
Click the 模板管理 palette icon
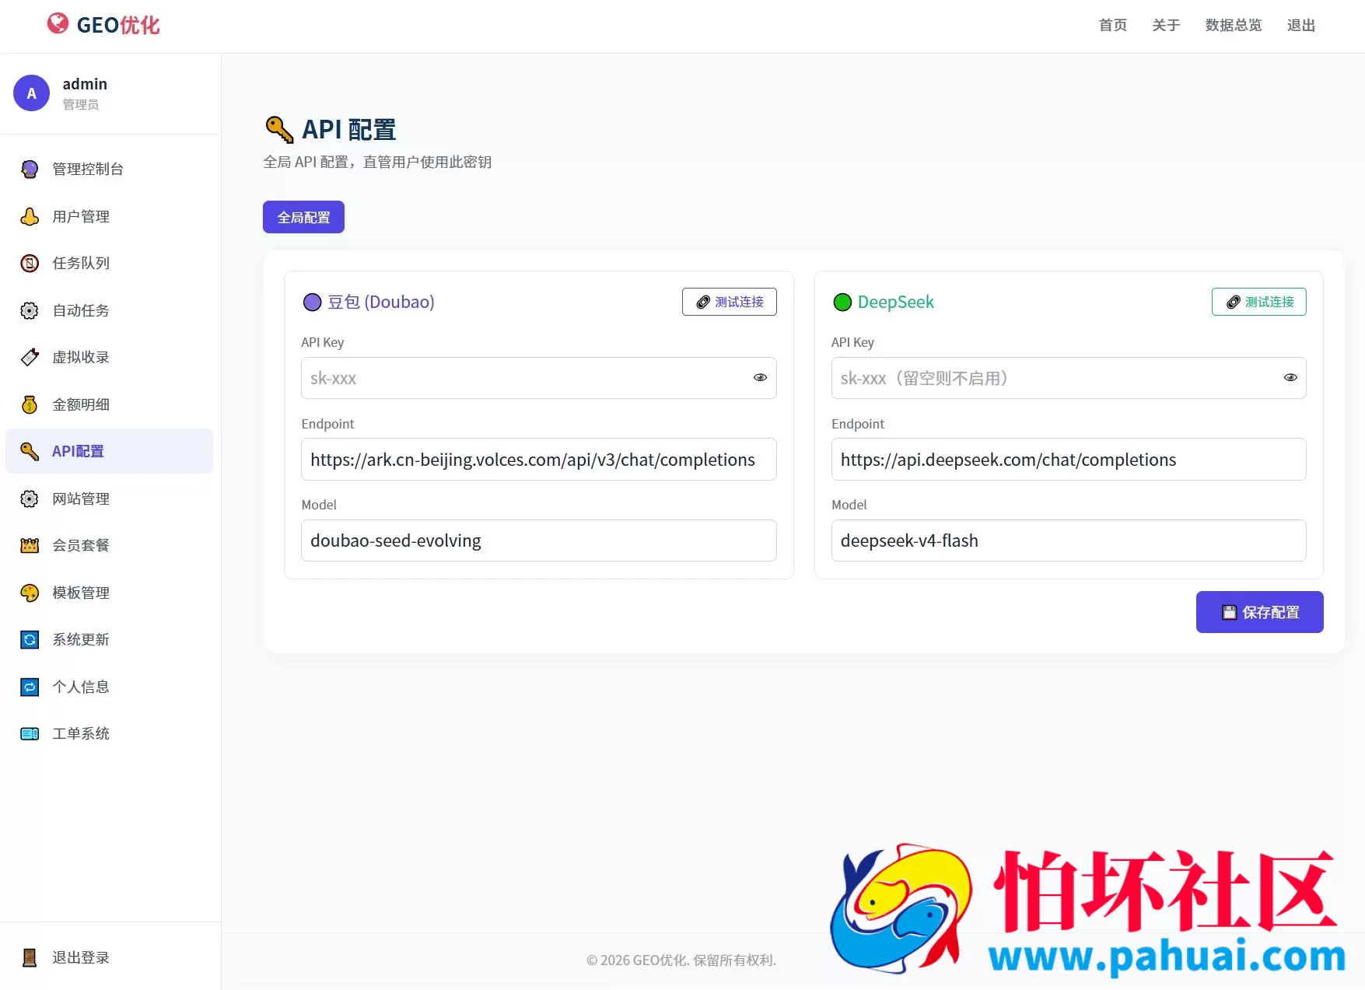[x=30, y=593]
